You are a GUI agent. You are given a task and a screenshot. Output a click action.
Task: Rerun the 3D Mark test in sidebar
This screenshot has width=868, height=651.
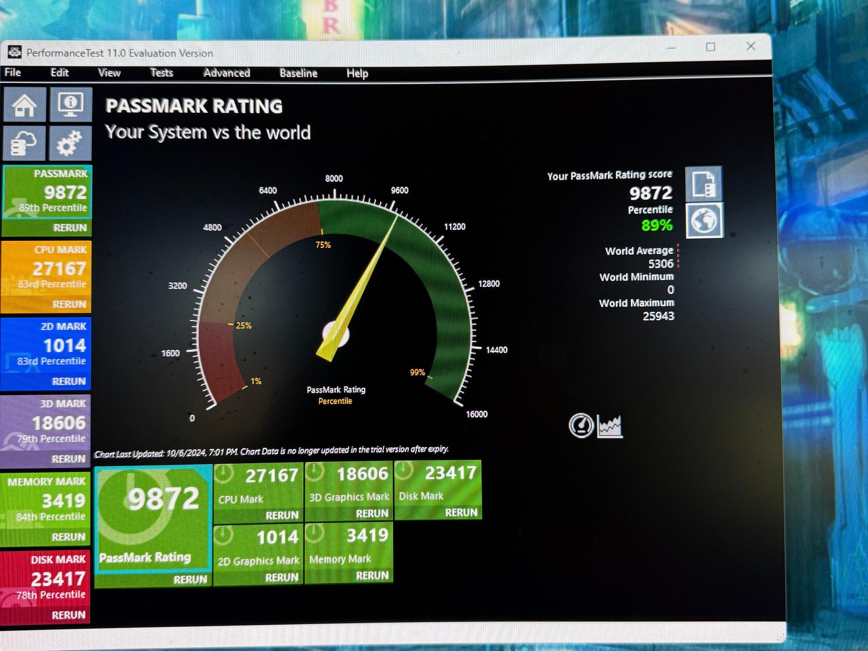(x=69, y=459)
